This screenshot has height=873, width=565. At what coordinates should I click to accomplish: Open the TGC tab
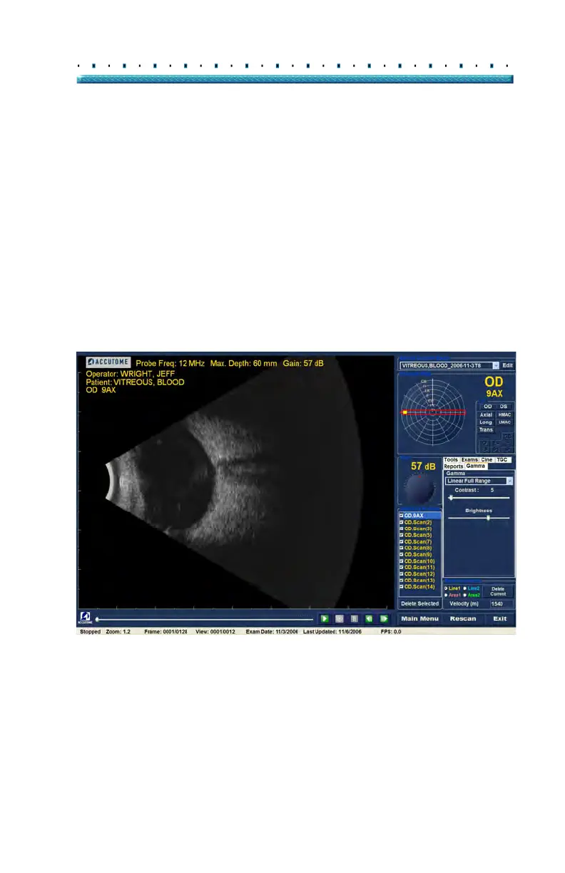[503, 460]
